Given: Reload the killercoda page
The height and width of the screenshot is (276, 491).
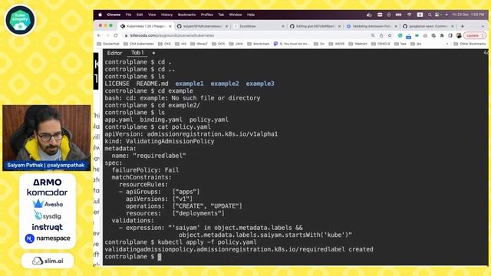Looking at the screenshot, I should 116,35.
